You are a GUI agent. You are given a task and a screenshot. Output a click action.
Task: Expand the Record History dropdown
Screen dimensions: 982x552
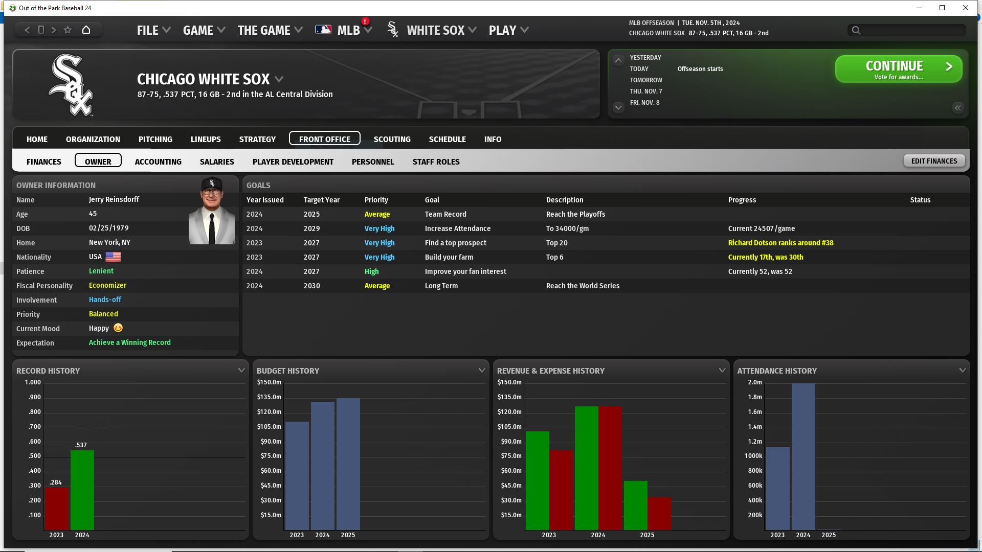pos(241,371)
